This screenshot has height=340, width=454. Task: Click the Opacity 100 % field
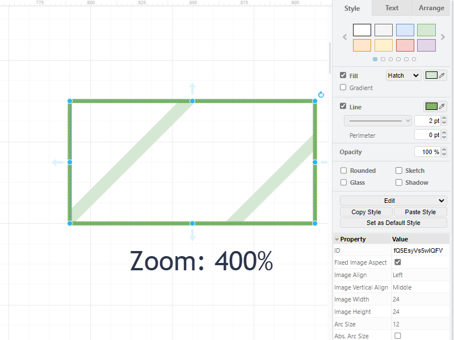428,152
